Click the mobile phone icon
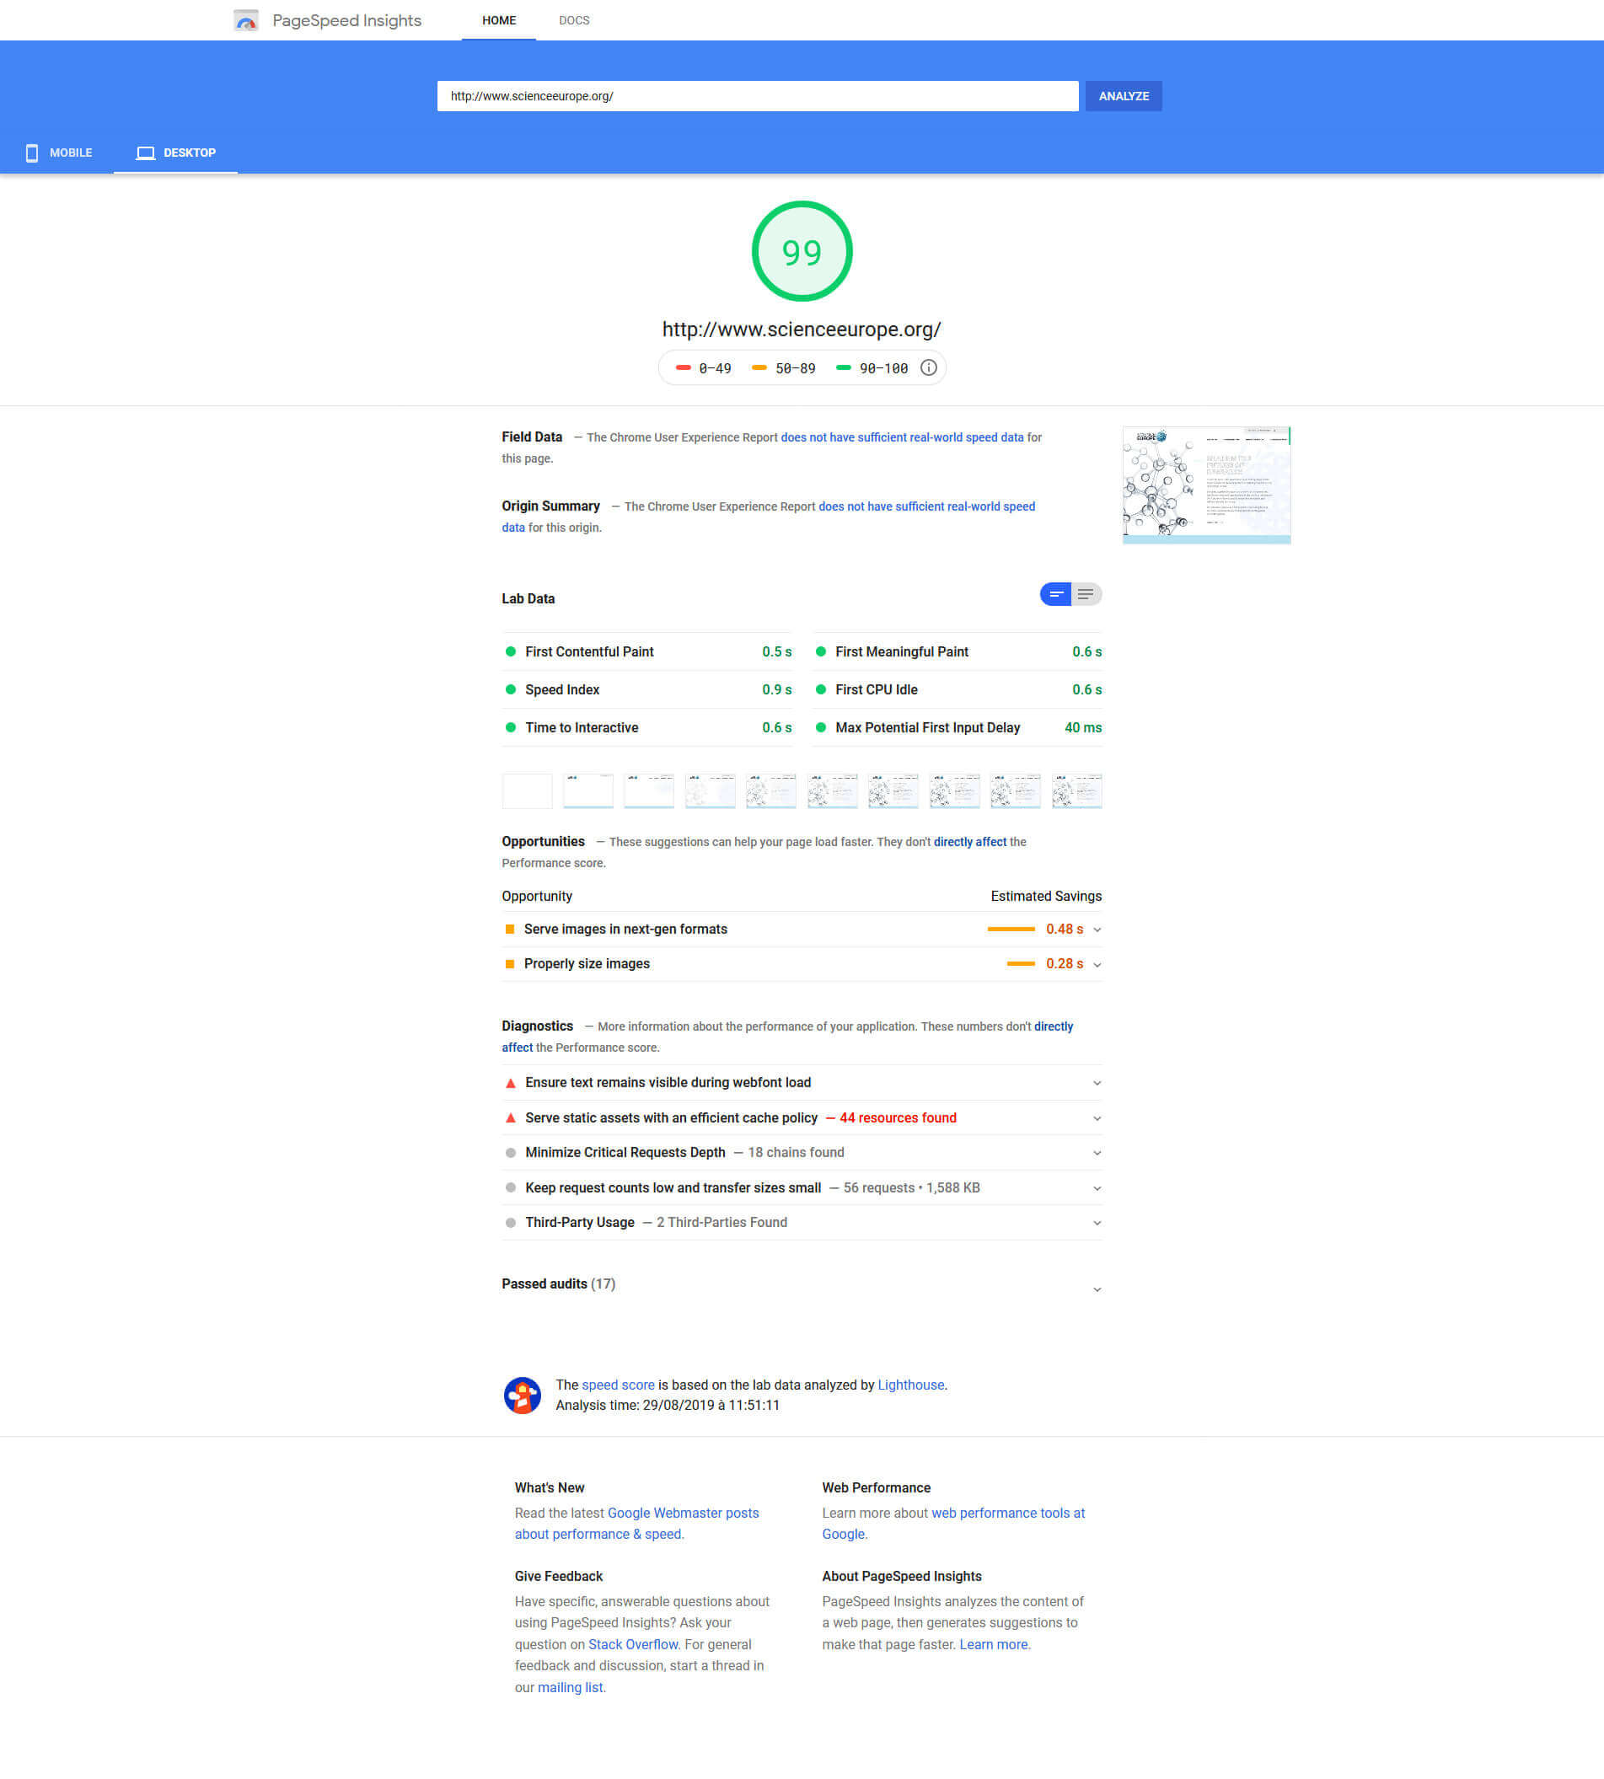Viewport: 1604px width, 1779px height. [x=32, y=153]
